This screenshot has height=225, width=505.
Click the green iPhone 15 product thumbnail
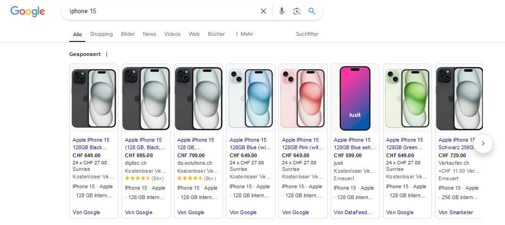407,98
